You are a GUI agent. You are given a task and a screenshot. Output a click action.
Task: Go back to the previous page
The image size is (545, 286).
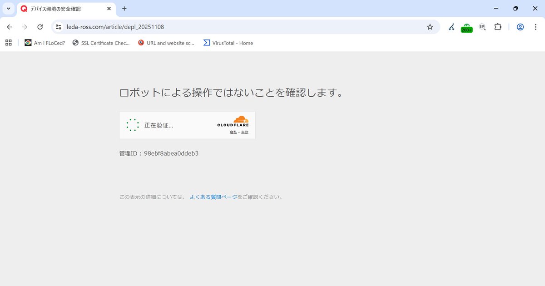pyautogui.click(x=10, y=27)
